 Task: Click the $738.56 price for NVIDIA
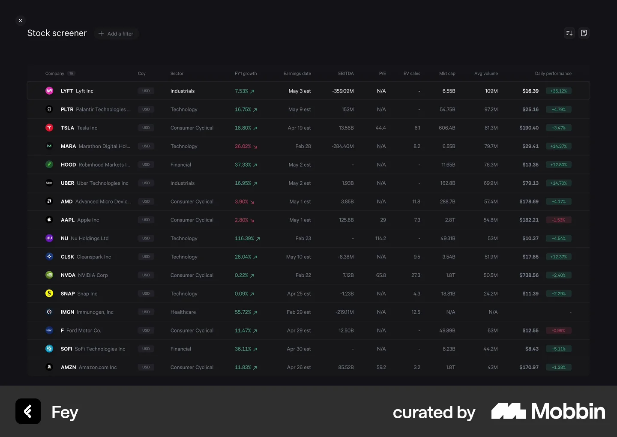[x=529, y=275]
